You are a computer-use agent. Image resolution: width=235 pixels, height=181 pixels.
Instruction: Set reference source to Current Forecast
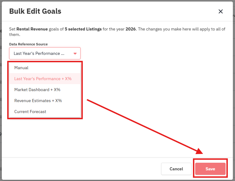tap(45, 112)
